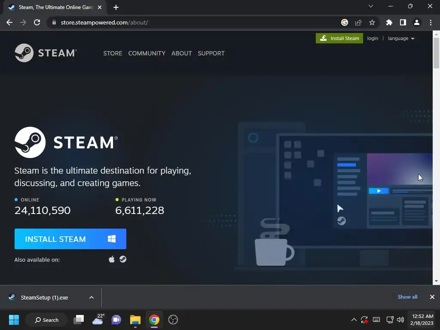The width and height of the screenshot is (440, 330).
Task: Expand the SteamSetup download options chevron
Action: coord(92,297)
